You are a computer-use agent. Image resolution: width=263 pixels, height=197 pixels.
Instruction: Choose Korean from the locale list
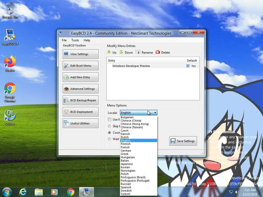coord(138,167)
